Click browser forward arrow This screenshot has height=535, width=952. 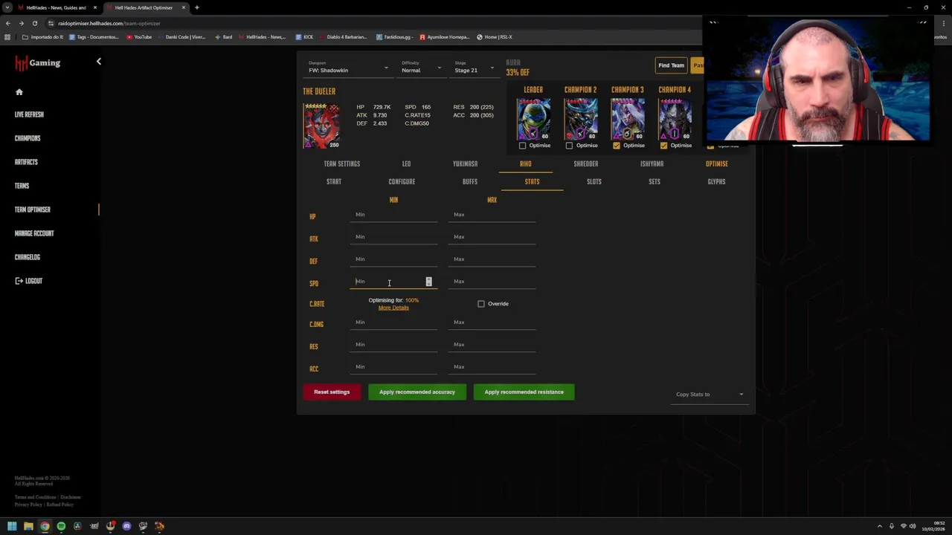(x=21, y=23)
